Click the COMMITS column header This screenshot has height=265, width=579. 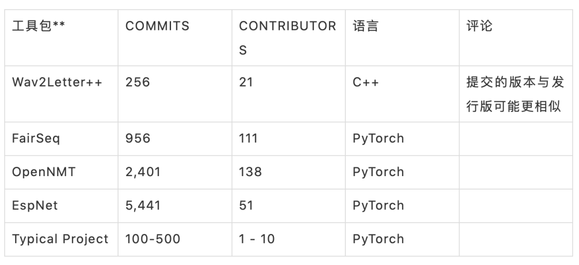tap(157, 27)
